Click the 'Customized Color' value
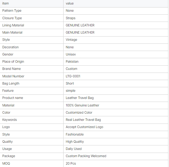 79,112
